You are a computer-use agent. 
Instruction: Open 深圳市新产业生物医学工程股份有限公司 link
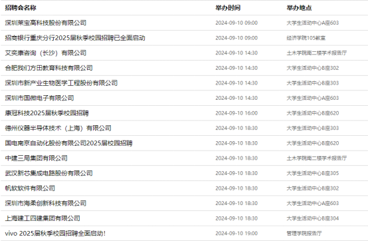coord(61,83)
